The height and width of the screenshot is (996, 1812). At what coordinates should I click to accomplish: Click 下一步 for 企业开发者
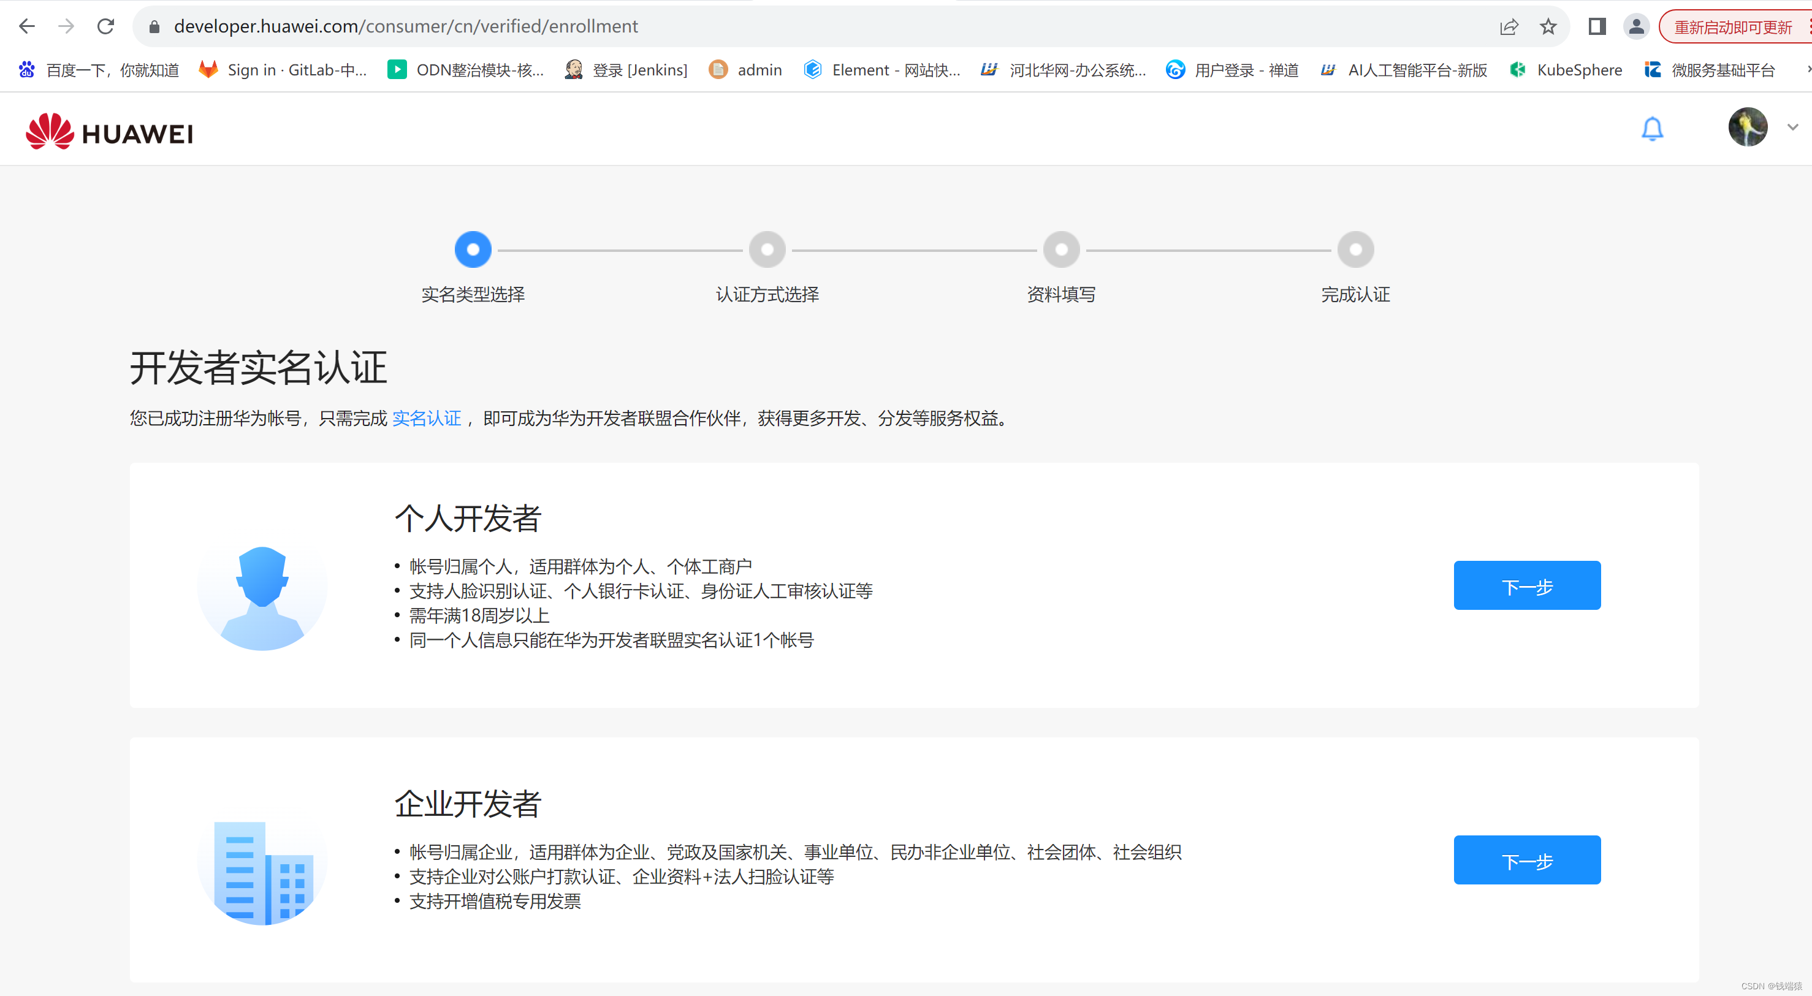tap(1526, 859)
